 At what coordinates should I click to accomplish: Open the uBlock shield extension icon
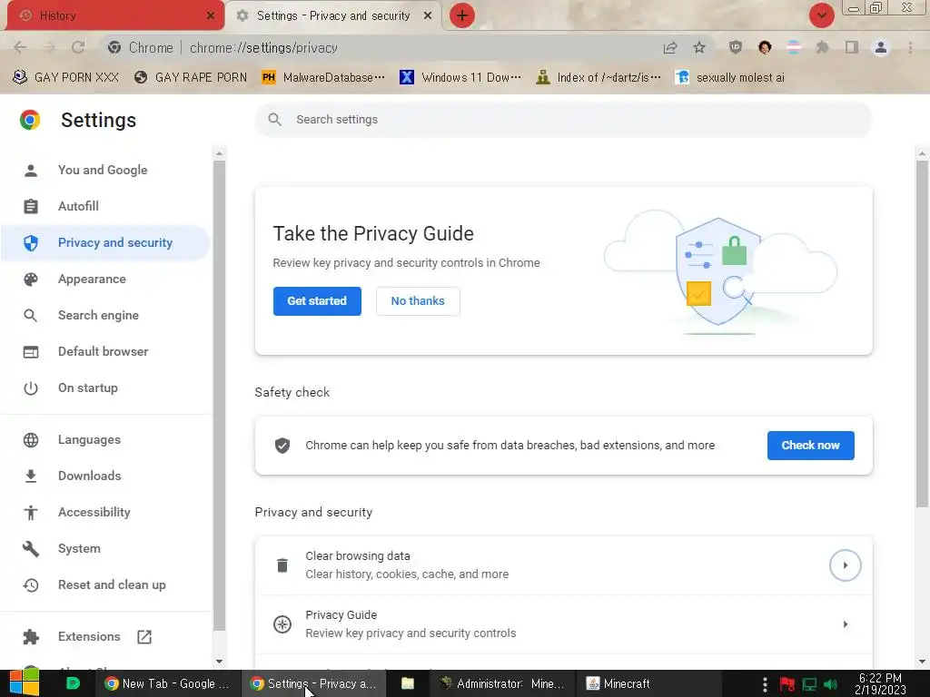pos(736,47)
